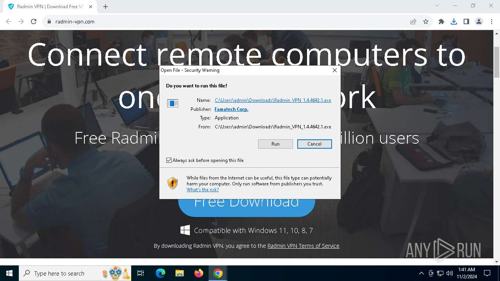Viewport: 500px width, 281px height.
Task: Go forward in Chrome browser
Action: pyautogui.click(x=21, y=21)
